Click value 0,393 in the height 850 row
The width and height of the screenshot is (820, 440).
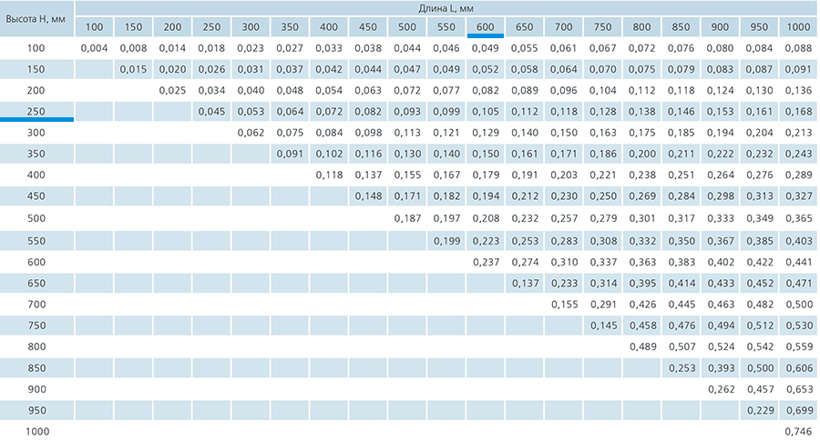coord(721,368)
